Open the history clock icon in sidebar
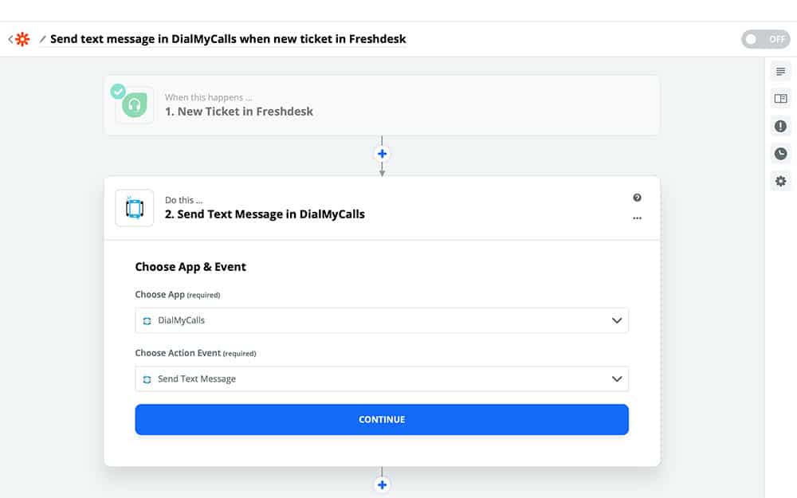The height and width of the screenshot is (498, 797). point(780,154)
